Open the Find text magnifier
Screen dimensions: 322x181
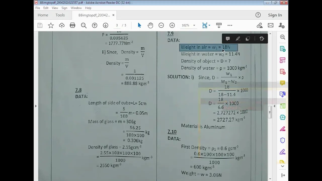click(84, 25)
